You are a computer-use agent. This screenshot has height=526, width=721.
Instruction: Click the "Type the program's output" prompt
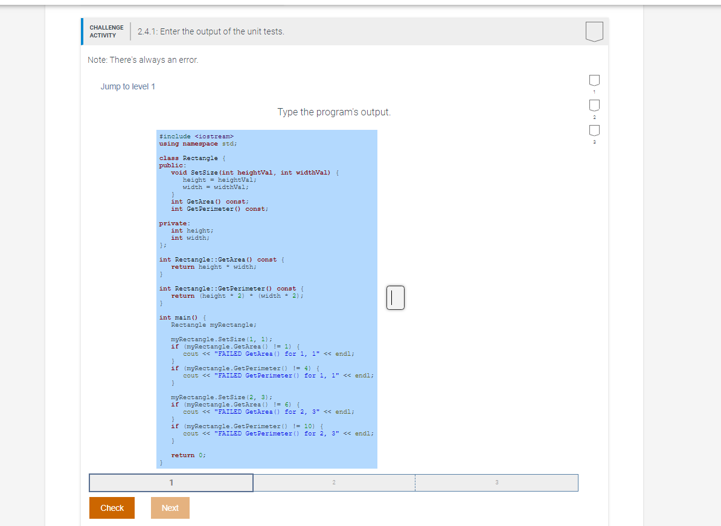[x=335, y=112]
